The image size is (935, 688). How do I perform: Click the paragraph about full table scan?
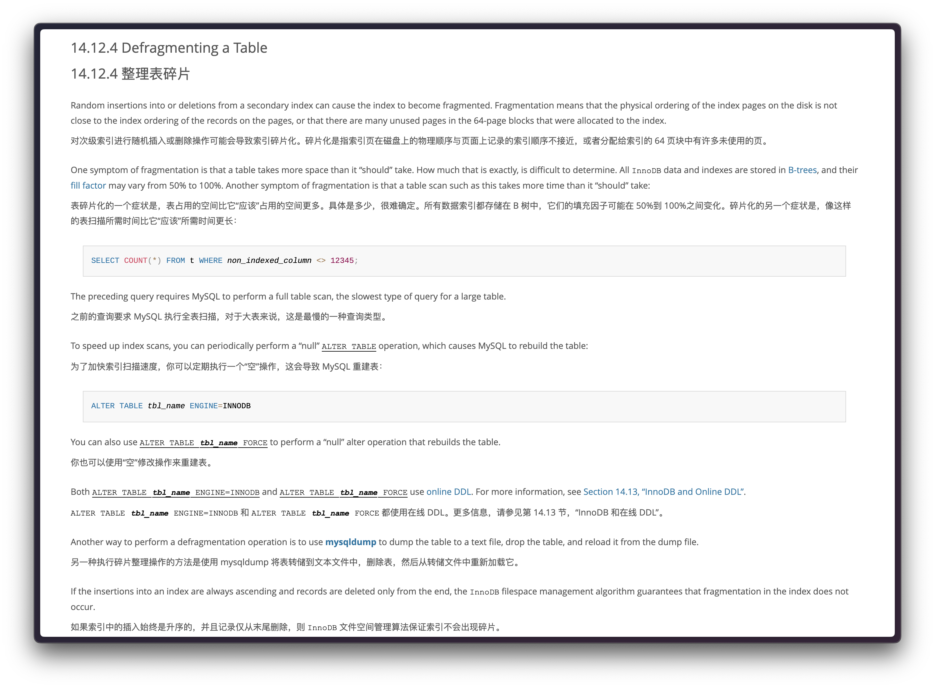coord(288,296)
